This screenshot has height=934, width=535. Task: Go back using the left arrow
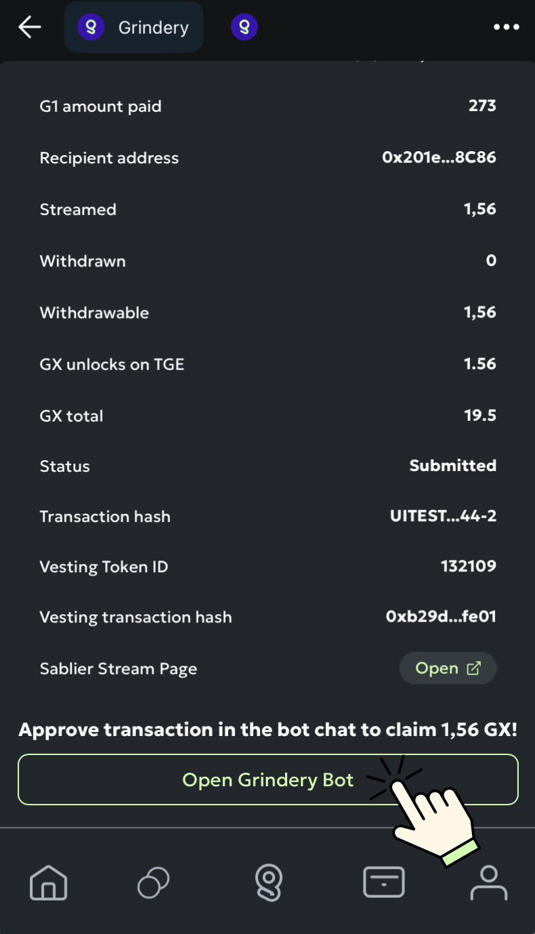pyautogui.click(x=30, y=27)
